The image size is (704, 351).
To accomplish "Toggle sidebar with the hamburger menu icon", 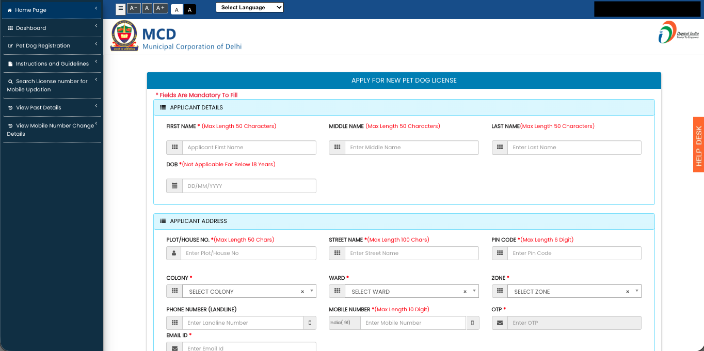I will [120, 8].
